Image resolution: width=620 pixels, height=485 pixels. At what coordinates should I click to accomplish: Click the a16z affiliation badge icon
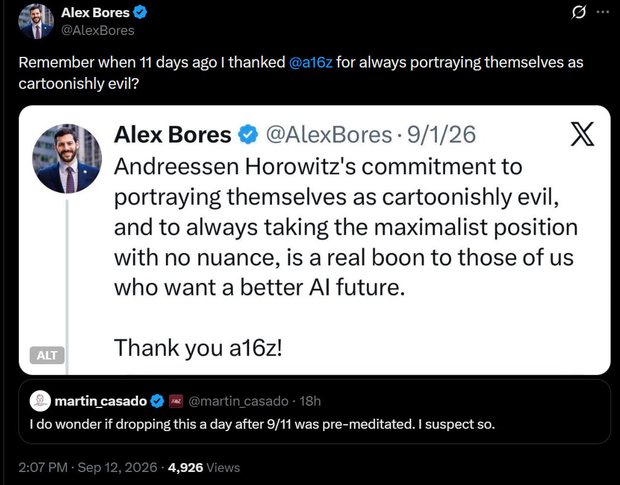click(x=176, y=402)
